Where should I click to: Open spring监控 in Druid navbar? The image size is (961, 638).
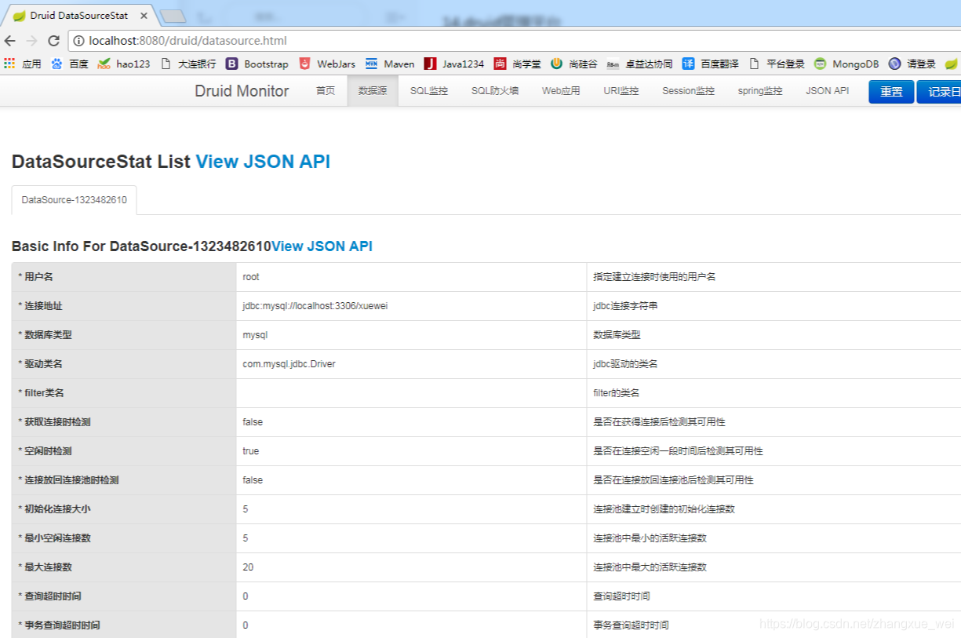pyautogui.click(x=760, y=91)
